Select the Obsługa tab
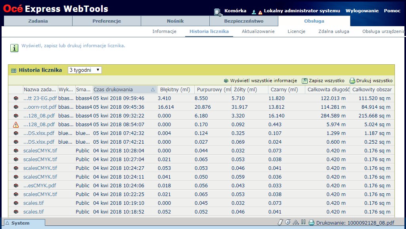The image size is (406, 229). pos(314,21)
